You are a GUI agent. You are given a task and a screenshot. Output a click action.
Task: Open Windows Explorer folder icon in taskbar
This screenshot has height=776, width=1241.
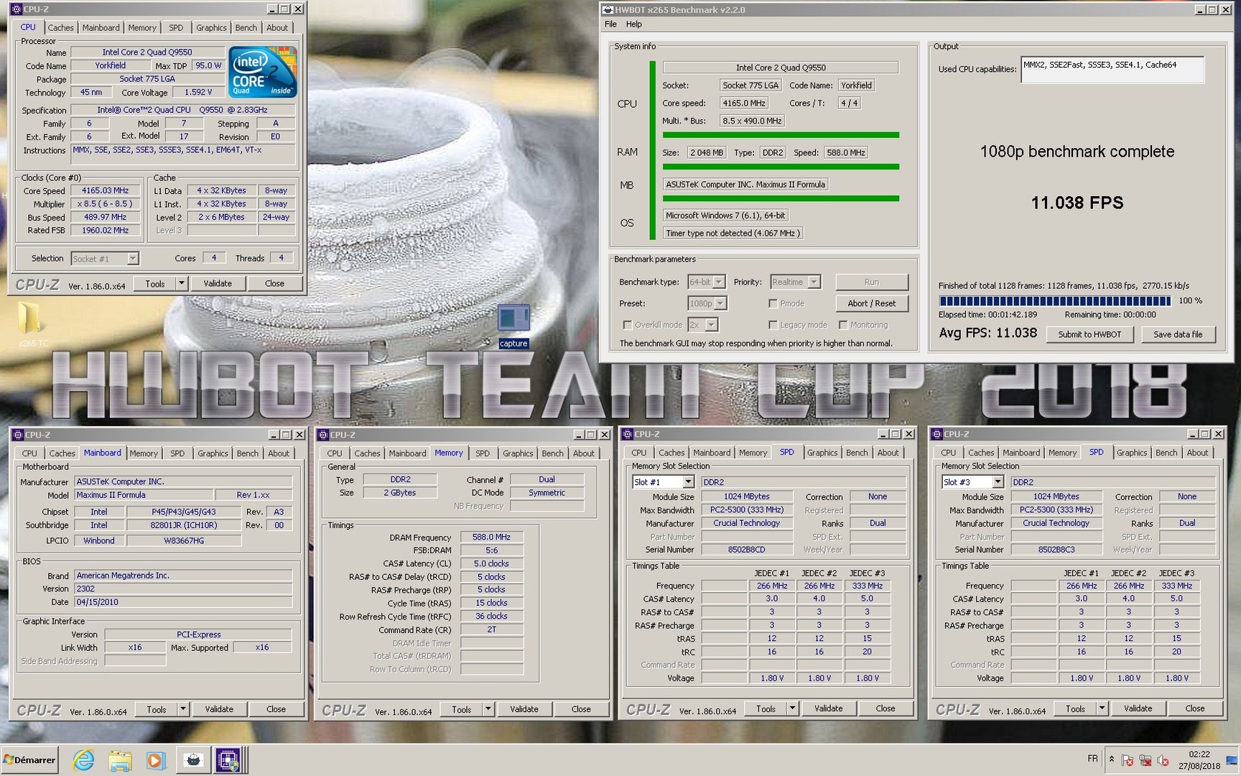[120, 759]
